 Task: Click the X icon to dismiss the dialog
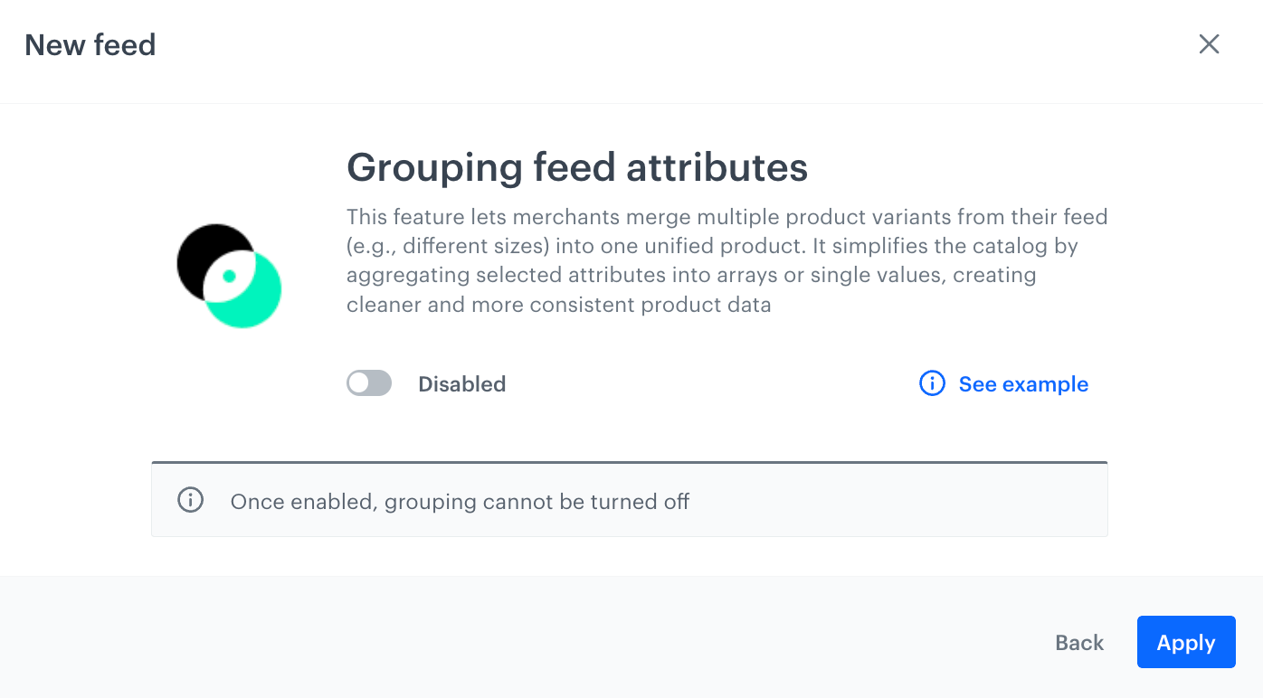(1209, 43)
